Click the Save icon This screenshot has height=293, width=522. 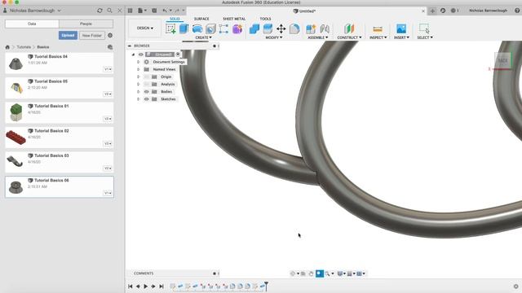154,11
